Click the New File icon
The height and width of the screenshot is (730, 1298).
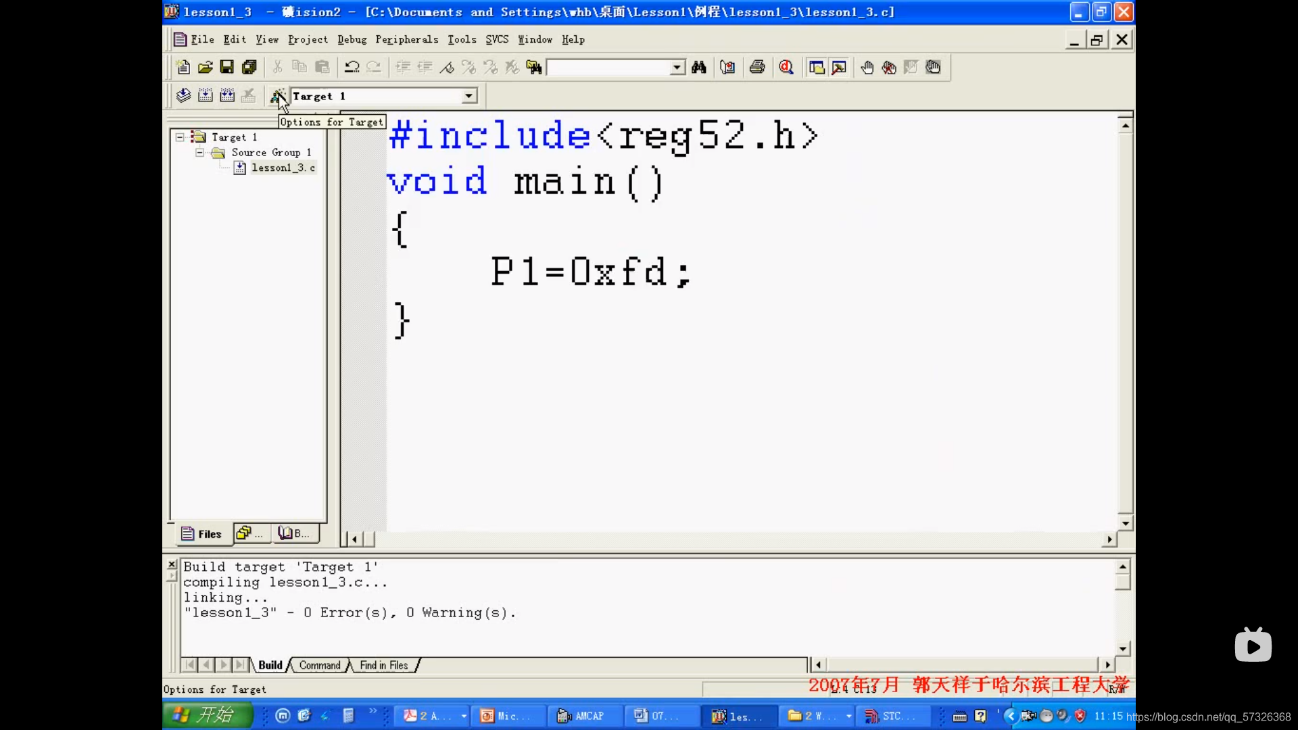click(183, 67)
